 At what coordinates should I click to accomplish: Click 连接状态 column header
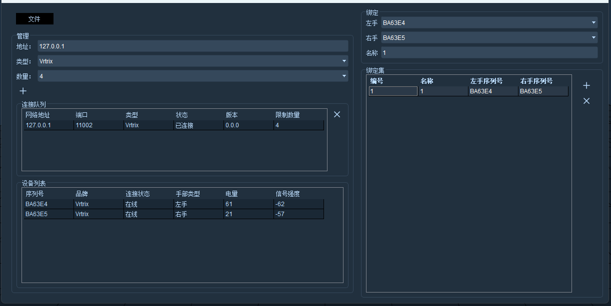(x=137, y=194)
